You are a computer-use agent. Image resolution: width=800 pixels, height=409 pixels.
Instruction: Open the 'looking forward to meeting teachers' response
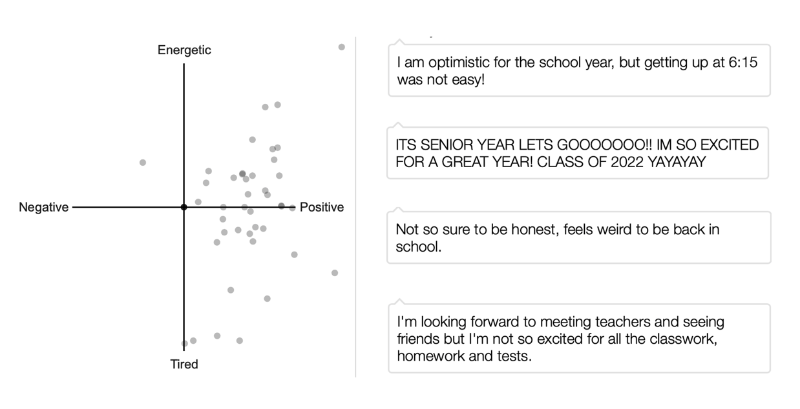click(579, 339)
